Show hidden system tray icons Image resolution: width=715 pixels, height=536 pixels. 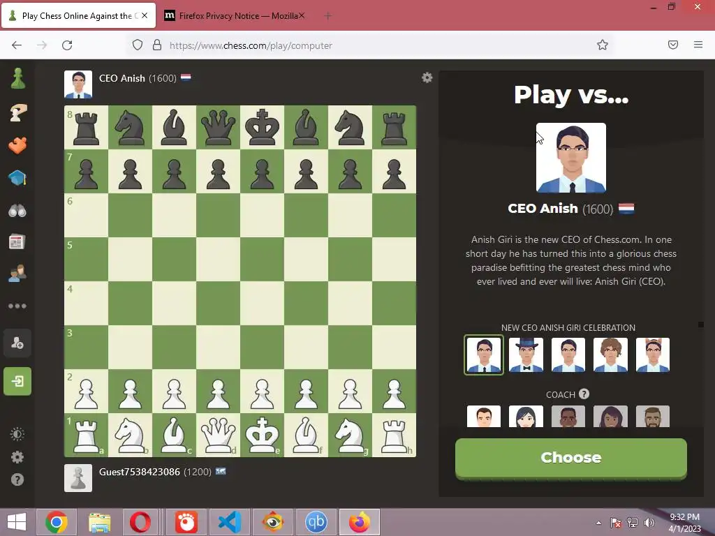pyautogui.click(x=598, y=523)
